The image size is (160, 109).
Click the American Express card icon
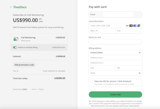point(135,26)
